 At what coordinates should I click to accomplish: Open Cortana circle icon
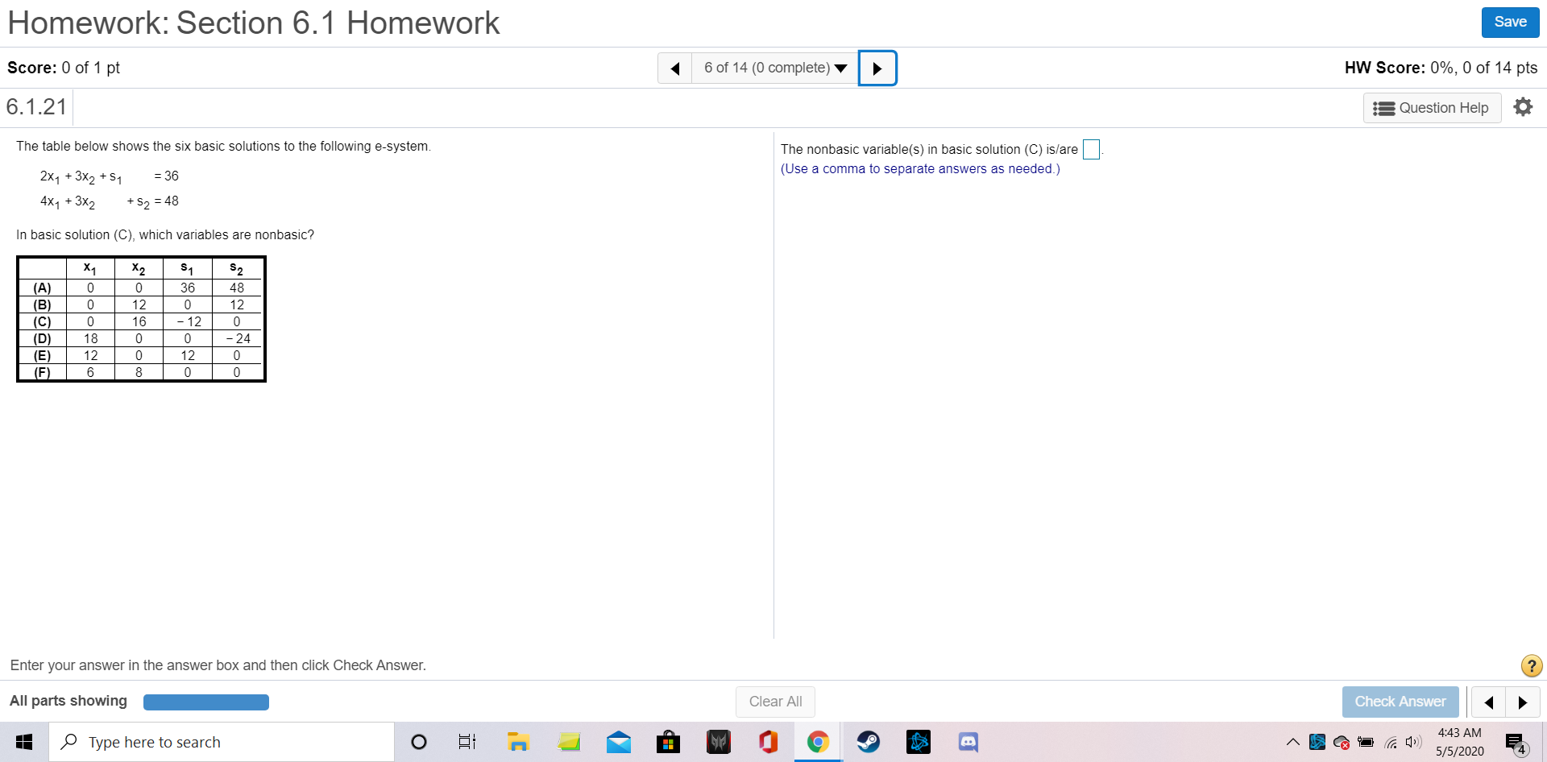(x=419, y=742)
